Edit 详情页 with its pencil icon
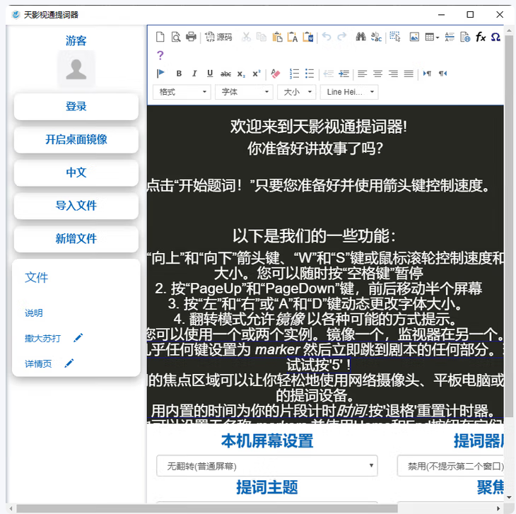 pos(69,363)
